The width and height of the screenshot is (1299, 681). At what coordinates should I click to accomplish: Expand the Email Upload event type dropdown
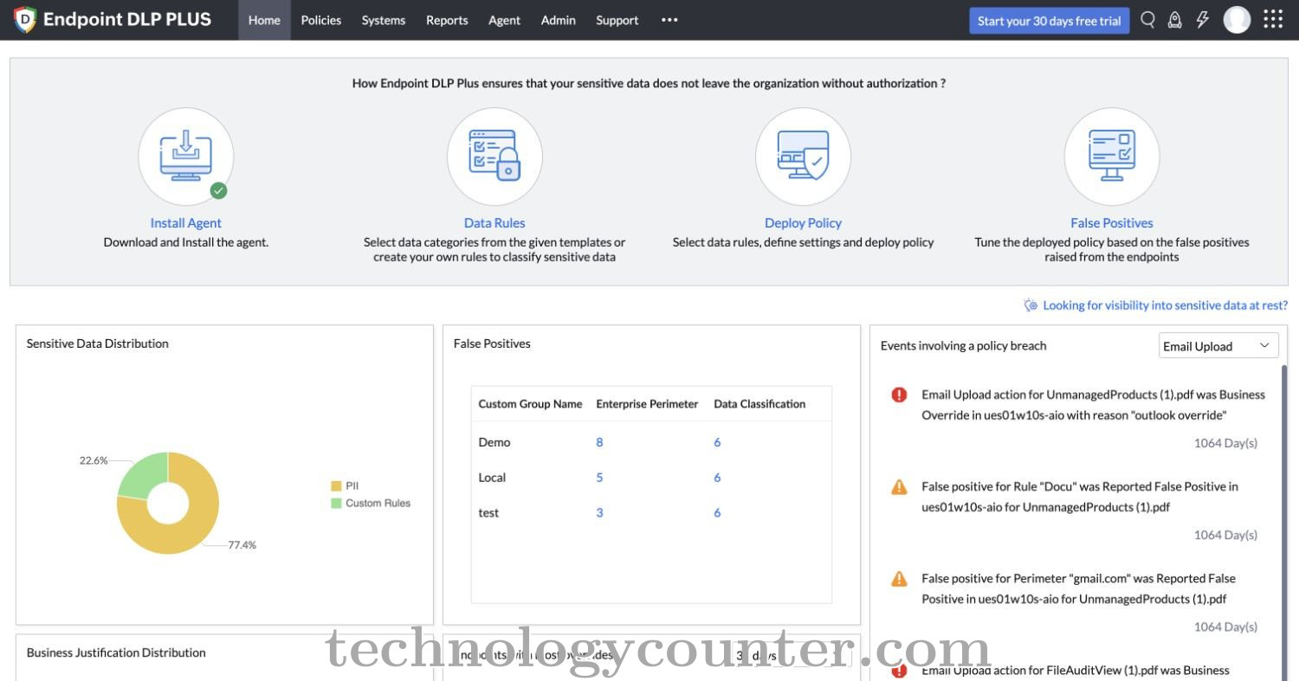[1218, 346]
